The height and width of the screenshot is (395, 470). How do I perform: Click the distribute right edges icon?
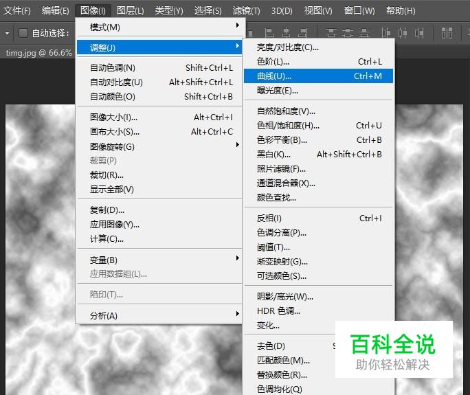(x=419, y=33)
